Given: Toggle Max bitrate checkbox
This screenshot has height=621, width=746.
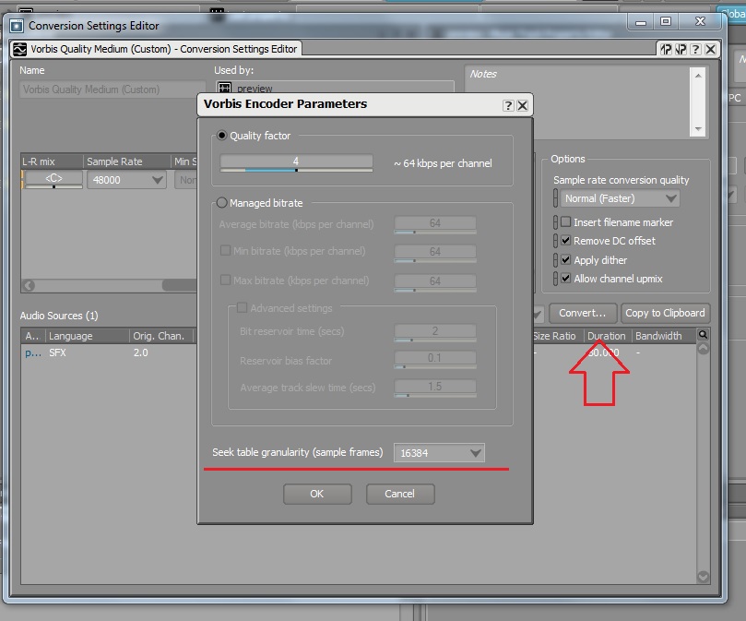Looking at the screenshot, I should click(x=226, y=280).
